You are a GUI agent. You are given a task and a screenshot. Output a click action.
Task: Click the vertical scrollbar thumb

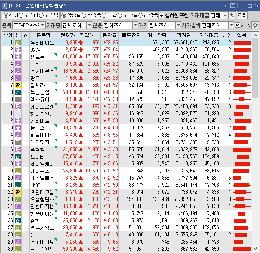pos(255,68)
